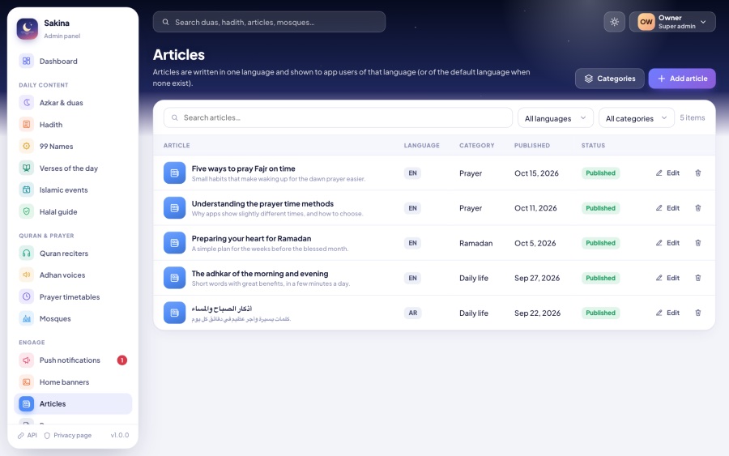
Task: Click the Mosques building icon
Action: (27, 318)
